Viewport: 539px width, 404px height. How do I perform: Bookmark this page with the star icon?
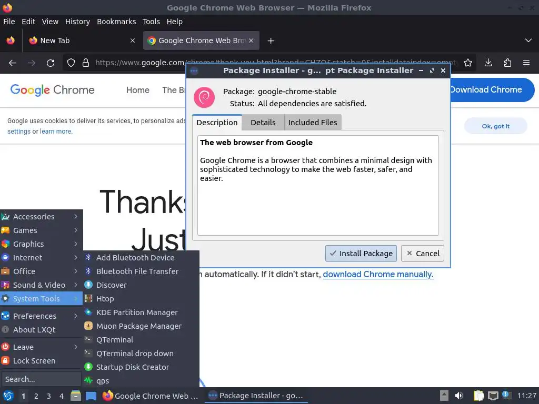468,63
